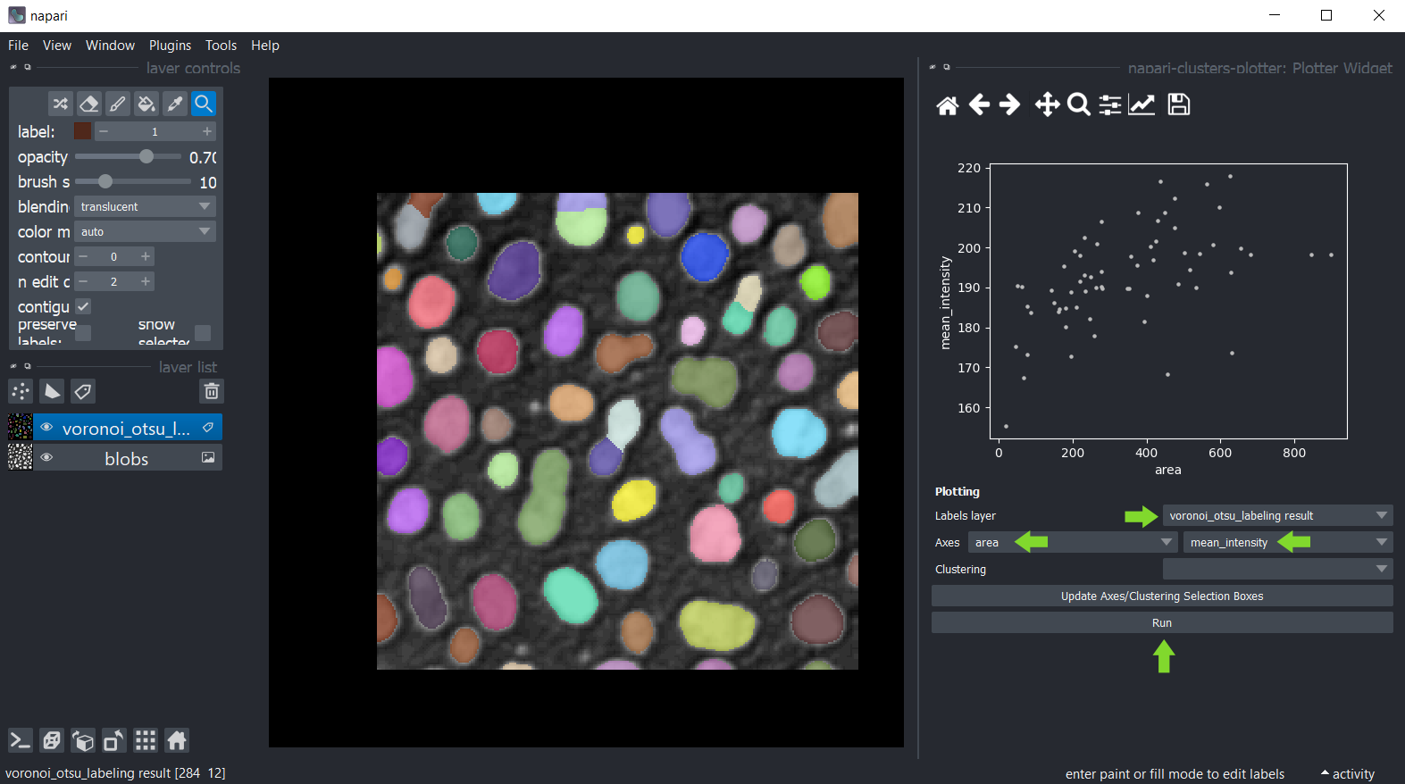Activate the paintbrush tool
Screen dimensions: 1405x784
pyautogui.click(x=117, y=104)
